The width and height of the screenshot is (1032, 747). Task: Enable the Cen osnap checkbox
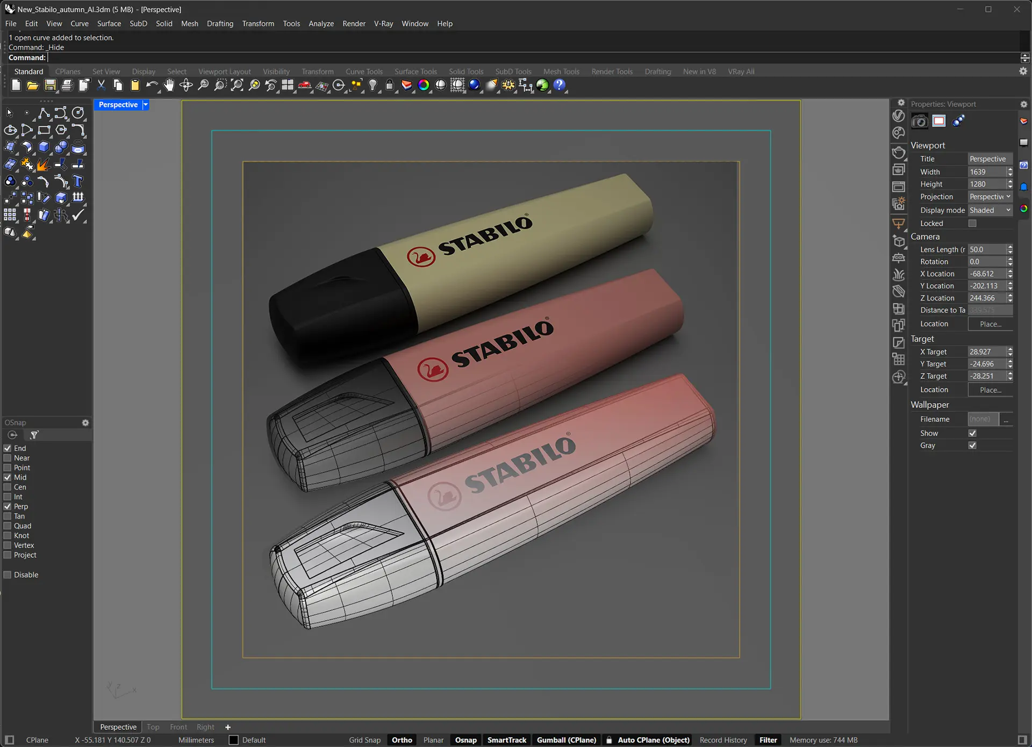[8, 487]
